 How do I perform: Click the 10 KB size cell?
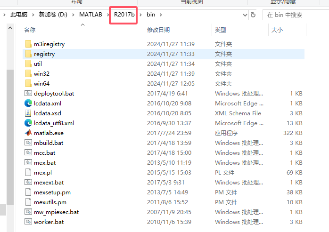(x=295, y=202)
